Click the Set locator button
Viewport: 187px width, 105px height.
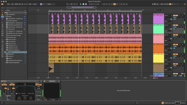(155, 10)
